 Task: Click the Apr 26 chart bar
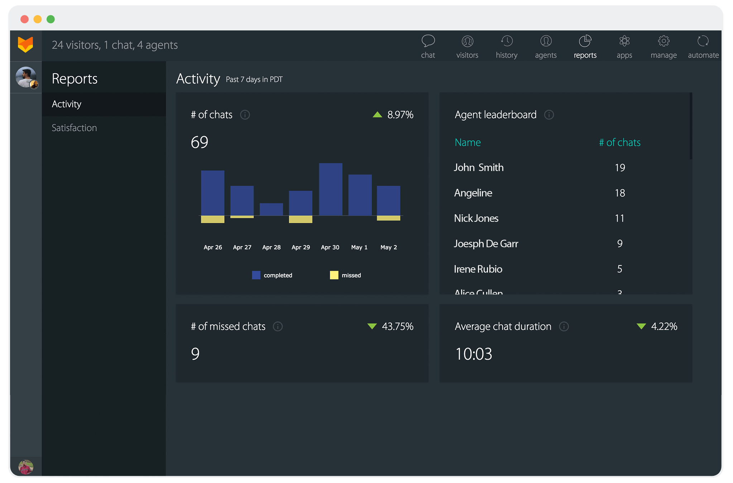213,197
